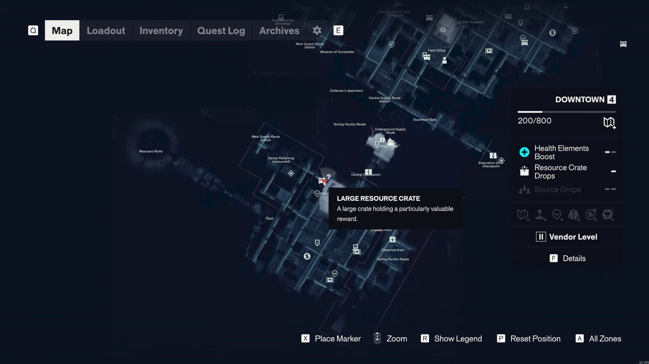Click Place Marker at the bottom
The image size is (649, 364).
pos(331,338)
